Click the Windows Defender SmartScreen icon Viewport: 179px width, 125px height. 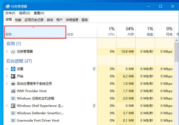click(x=13, y=113)
